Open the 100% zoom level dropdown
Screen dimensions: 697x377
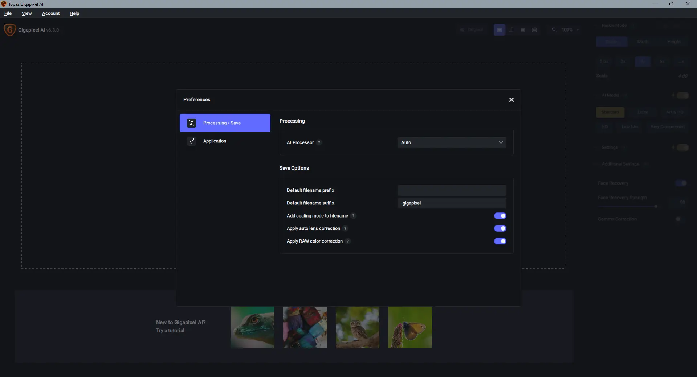click(570, 30)
